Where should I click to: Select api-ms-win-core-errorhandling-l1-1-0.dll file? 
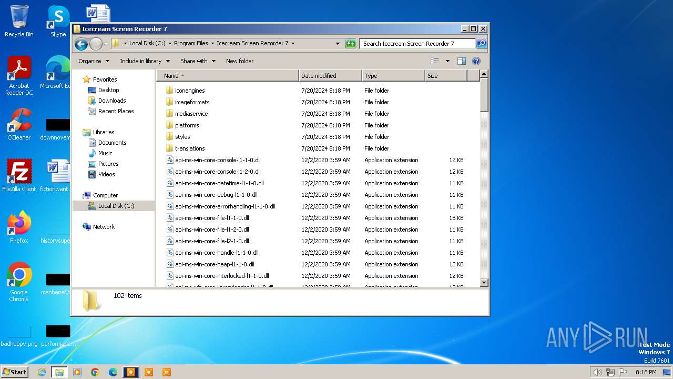225,206
